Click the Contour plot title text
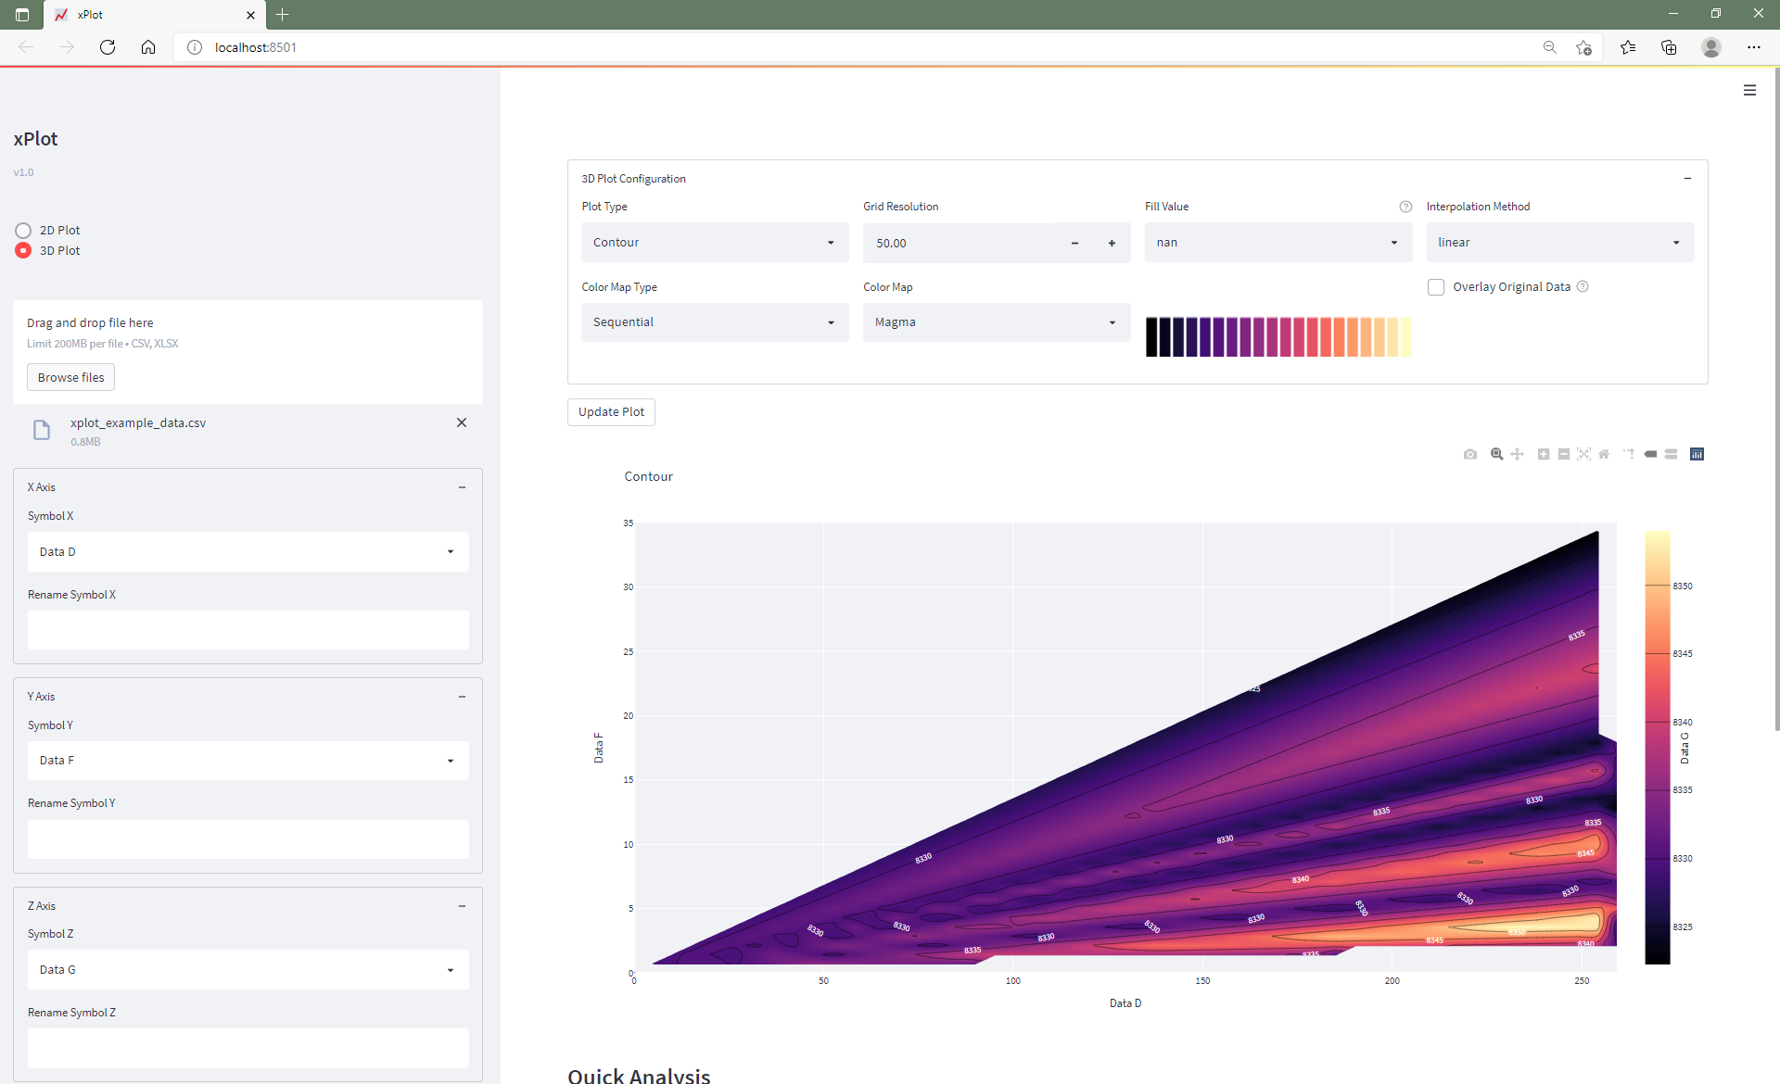 point(649,476)
